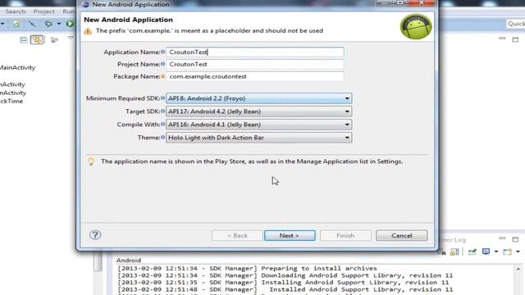
Task: Click the grey icon right of Link with Editor
Action: [x=54, y=40]
